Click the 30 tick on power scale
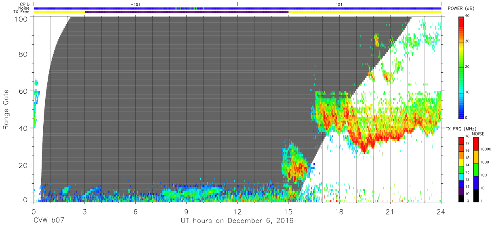This screenshot has height=229, width=496. coord(468,42)
